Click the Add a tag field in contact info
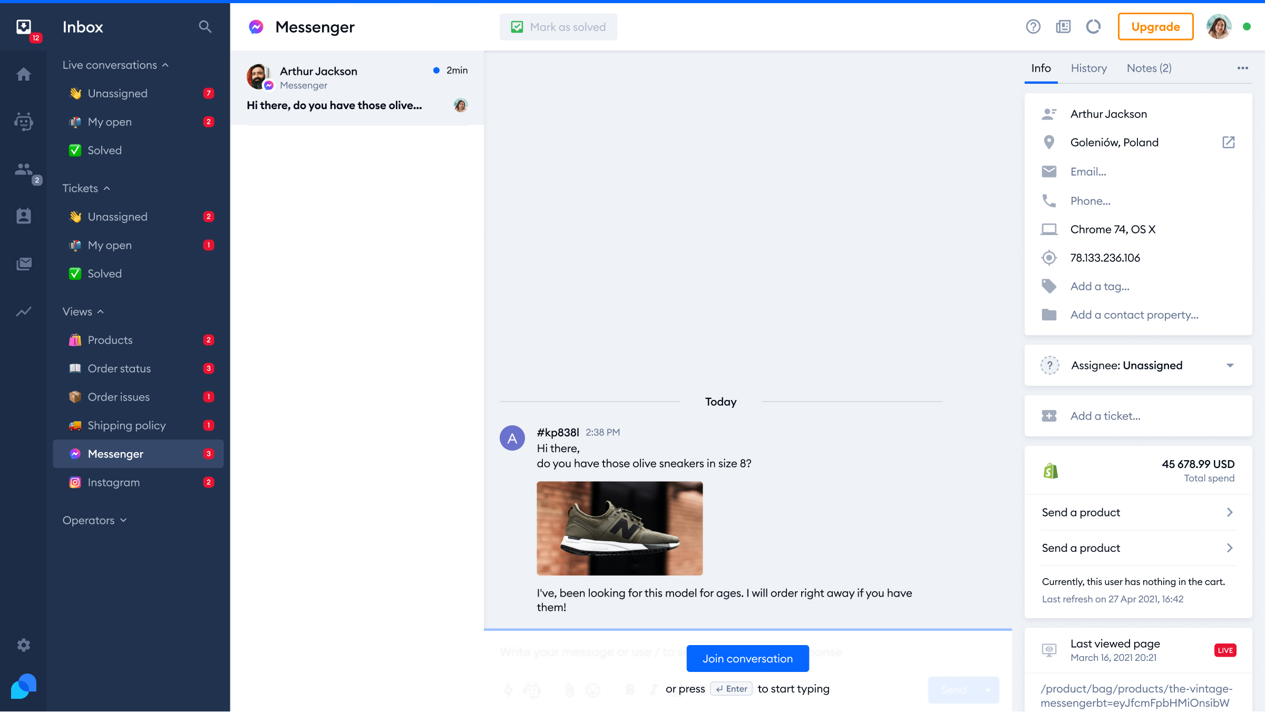1265x712 pixels. click(1100, 286)
